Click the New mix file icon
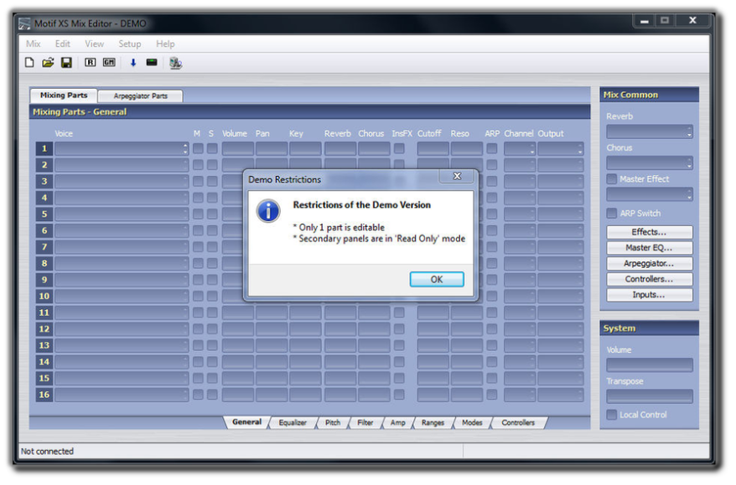Viewport: 736px width, 485px height. click(29, 62)
